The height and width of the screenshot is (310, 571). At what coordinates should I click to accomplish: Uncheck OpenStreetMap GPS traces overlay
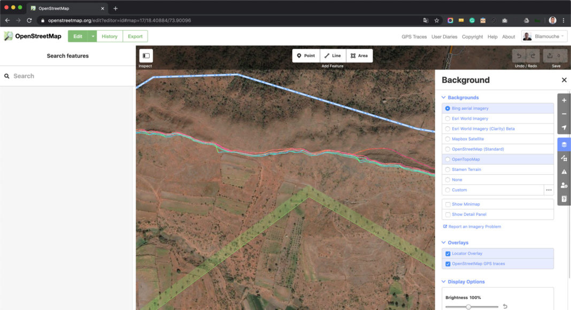tap(448, 263)
